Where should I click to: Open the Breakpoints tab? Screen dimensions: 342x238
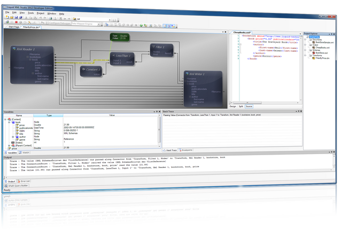click(185, 150)
